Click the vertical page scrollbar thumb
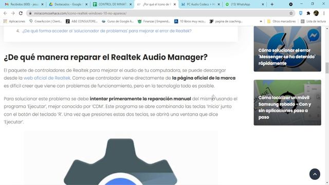329x185 pixels. (x=327, y=68)
